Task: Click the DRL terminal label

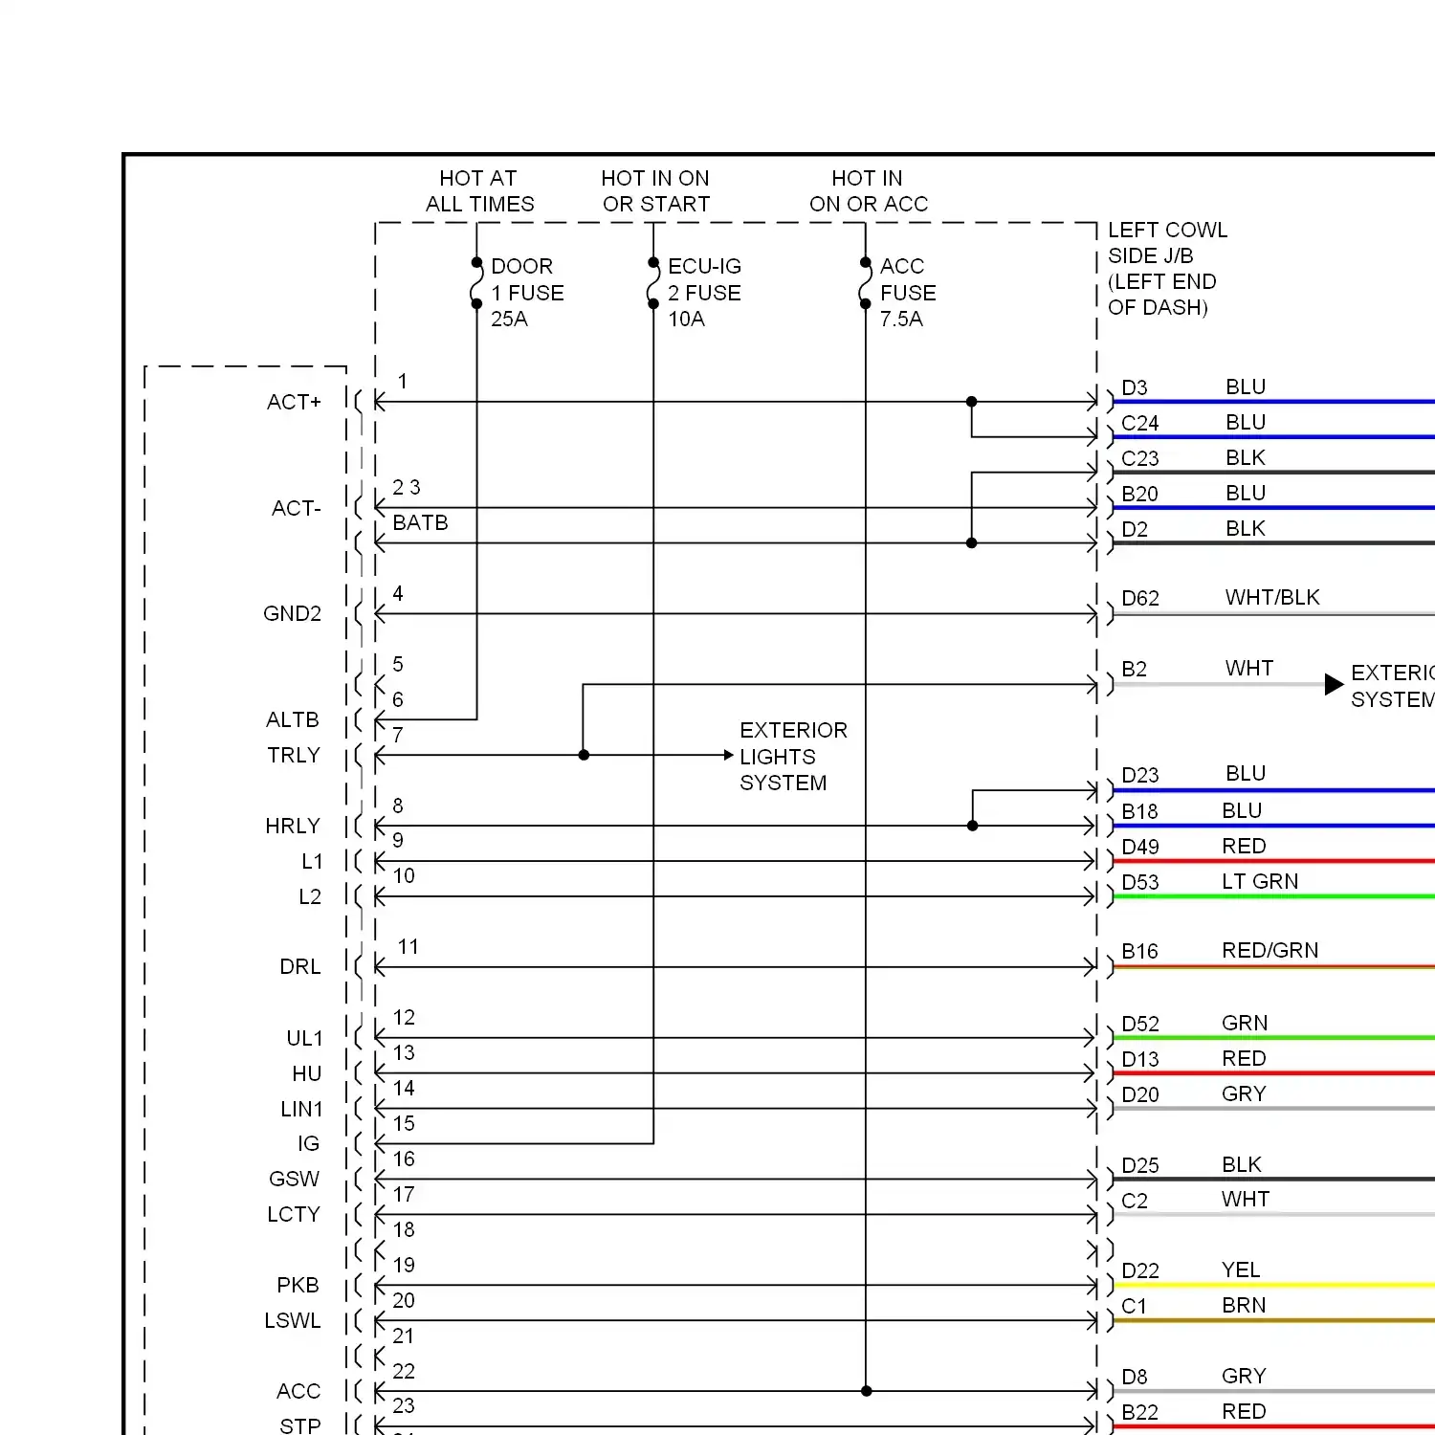Action: [x=299, y=967]
